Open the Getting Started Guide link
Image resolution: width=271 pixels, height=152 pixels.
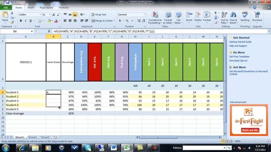point(240,42)
